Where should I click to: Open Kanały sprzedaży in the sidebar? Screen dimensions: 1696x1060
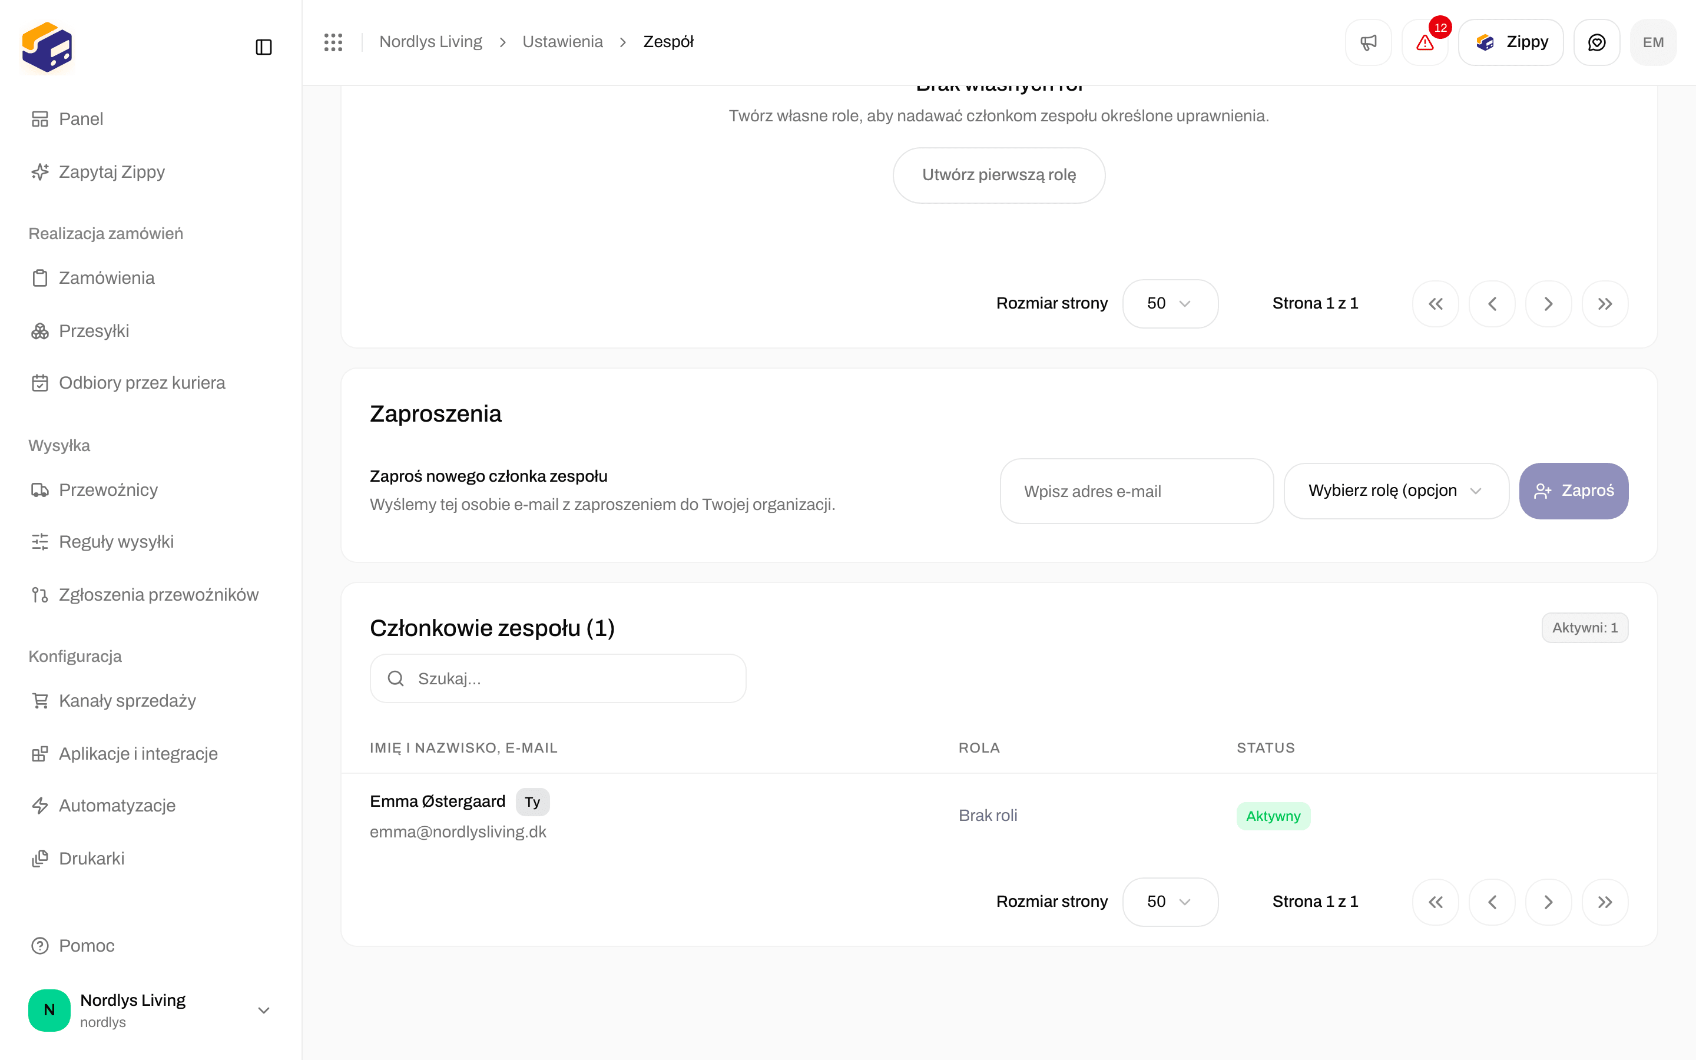coord(151,700)
